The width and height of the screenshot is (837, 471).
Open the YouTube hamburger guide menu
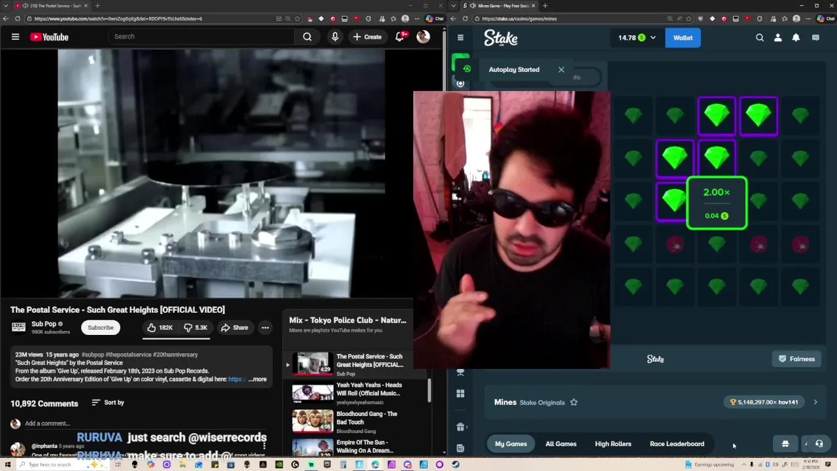pyautogui.click(x=15, y=37)
